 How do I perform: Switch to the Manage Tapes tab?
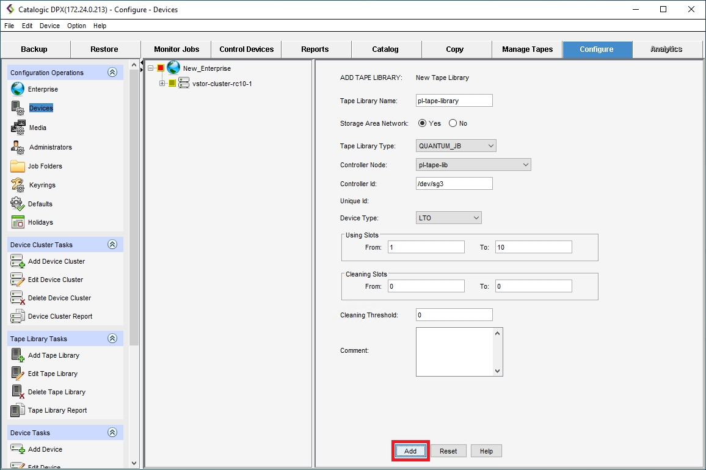[527, 49]
